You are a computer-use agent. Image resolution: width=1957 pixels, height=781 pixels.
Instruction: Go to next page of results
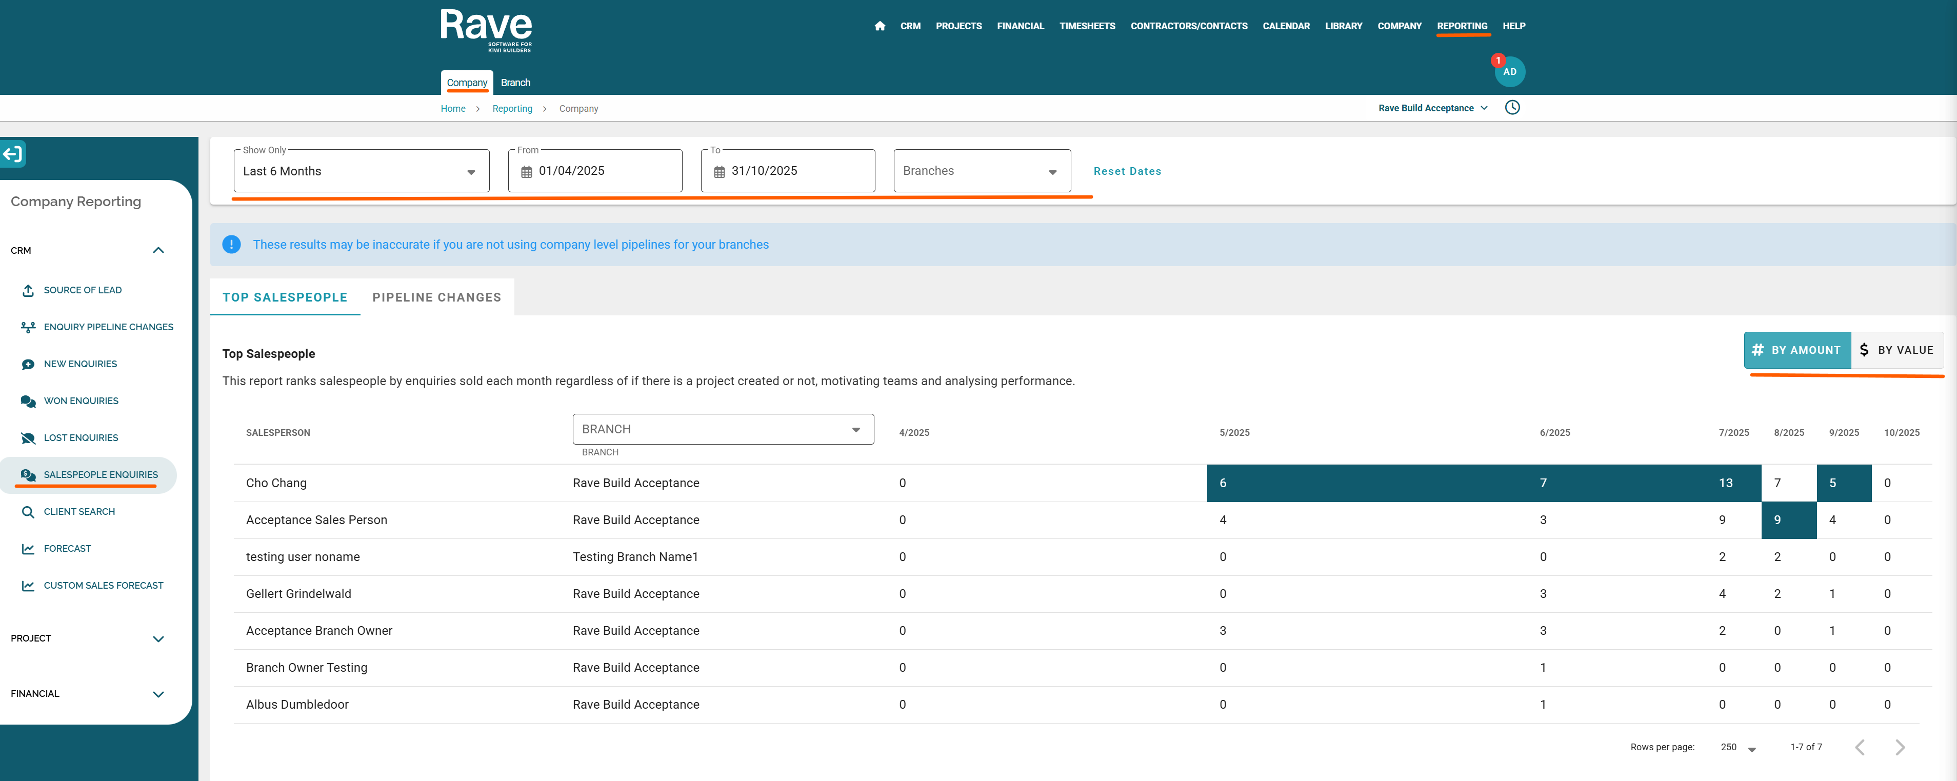(1899, 748)
